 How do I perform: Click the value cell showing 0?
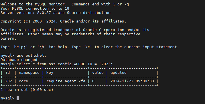(93, 81)
